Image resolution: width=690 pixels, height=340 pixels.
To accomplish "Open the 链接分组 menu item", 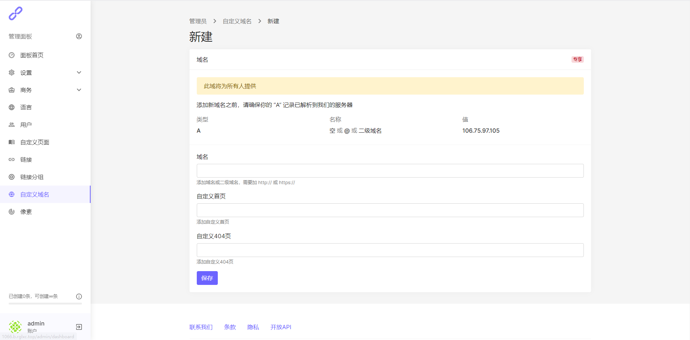I will 32,177.
